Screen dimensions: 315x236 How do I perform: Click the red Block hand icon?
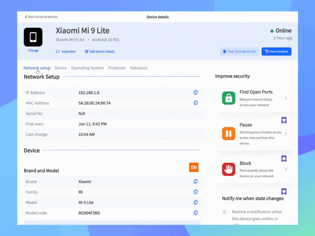(229, 169)
